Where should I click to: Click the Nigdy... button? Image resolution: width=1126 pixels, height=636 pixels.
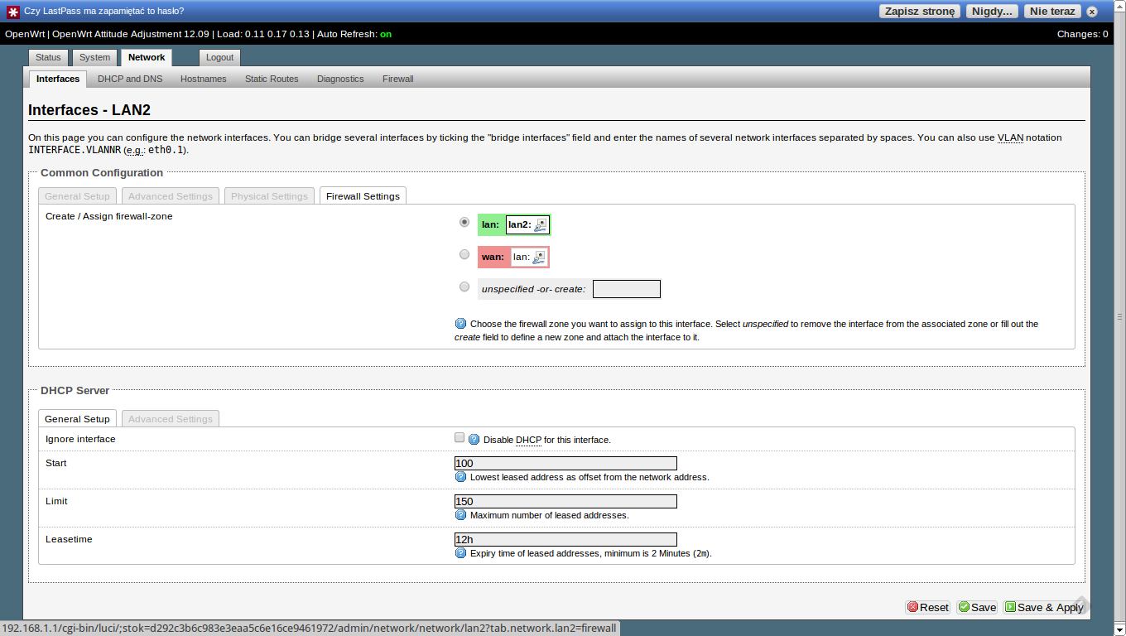(x=993, y=12)
